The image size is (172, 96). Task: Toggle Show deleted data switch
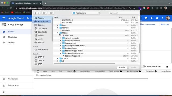tap(144, 66)
